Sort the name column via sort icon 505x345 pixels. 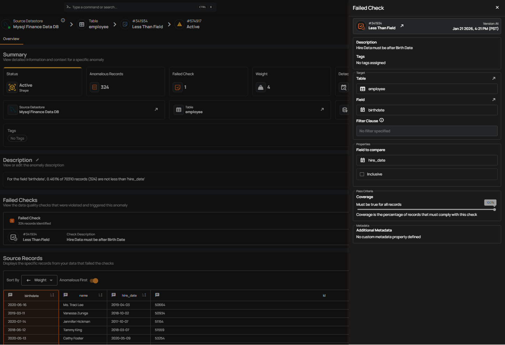tap(101, 295)
